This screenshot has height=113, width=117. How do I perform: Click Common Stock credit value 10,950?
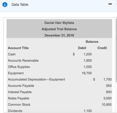pyautogui.click(x=107, y=105)
